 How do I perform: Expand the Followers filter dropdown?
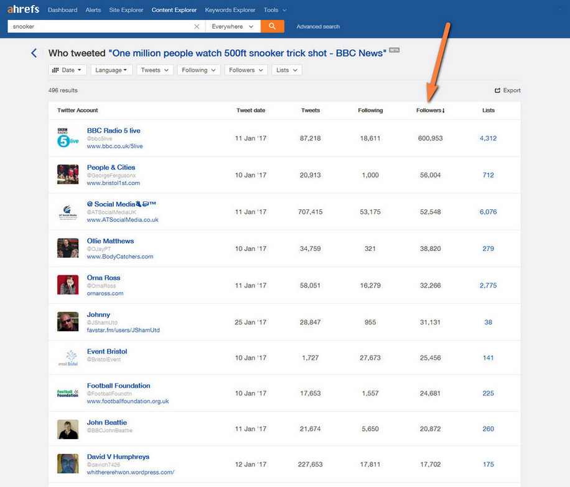click(246, 70)
